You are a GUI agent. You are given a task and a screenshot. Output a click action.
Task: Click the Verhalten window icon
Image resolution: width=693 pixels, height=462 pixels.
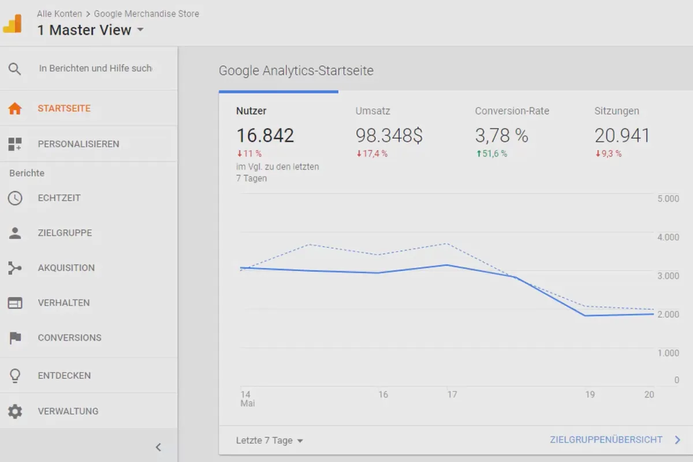pos(15,303)
